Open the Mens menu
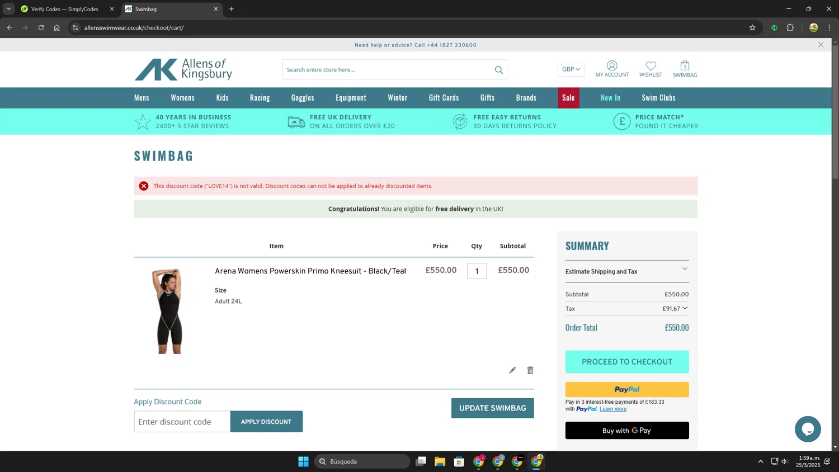The image size is (839, 472). (142, 98)
